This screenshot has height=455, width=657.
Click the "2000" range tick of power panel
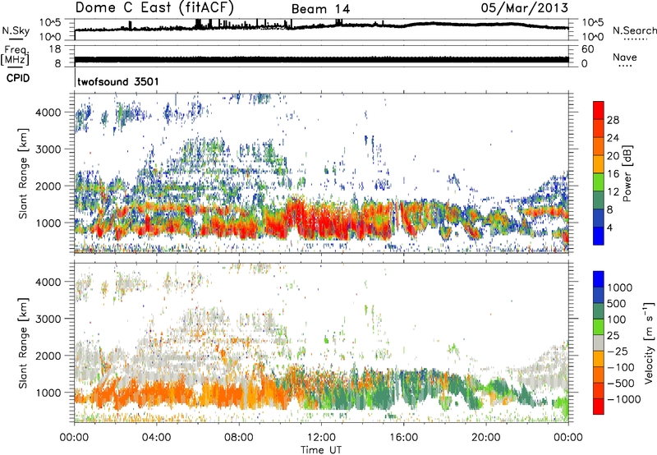pos(48,186)
